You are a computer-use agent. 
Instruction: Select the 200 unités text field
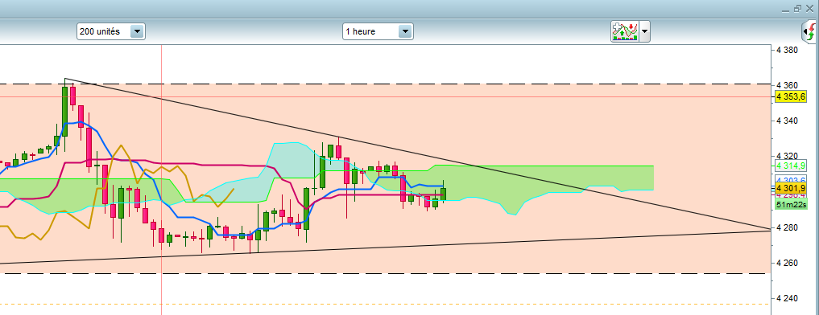[x=111, y=31]
